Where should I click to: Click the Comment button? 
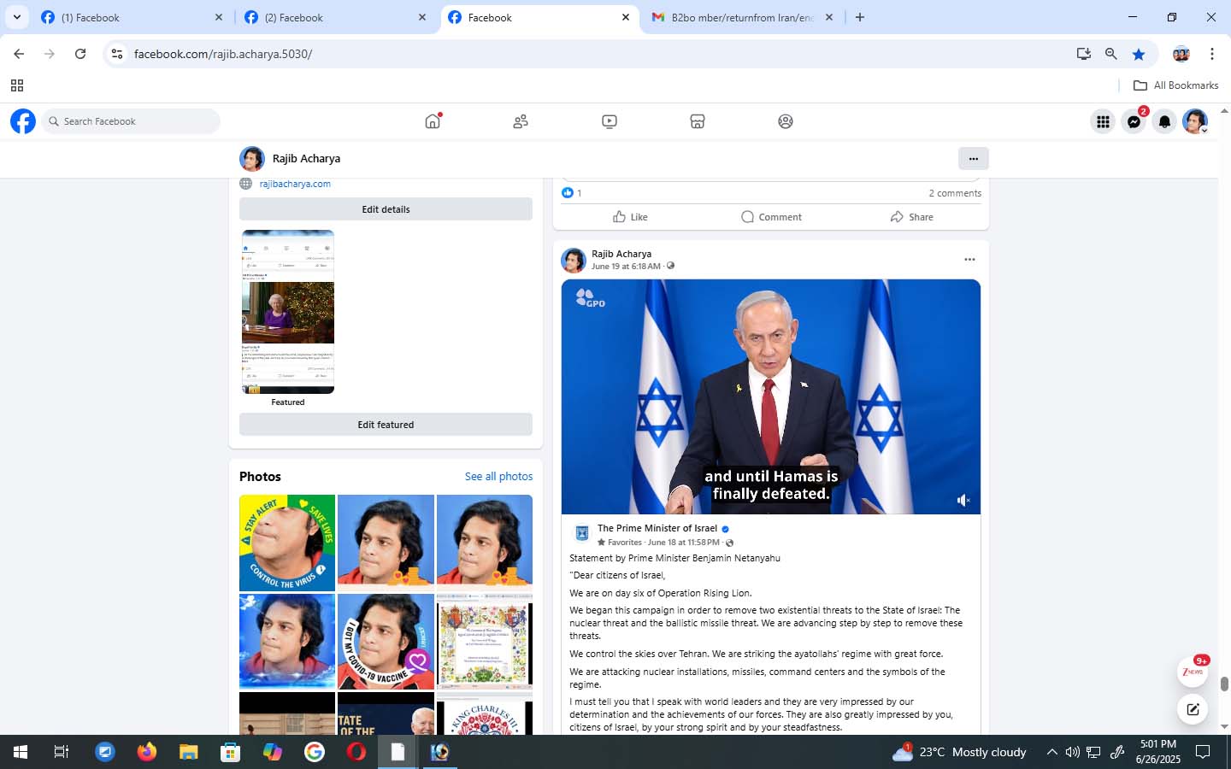[x=771, y=217]
